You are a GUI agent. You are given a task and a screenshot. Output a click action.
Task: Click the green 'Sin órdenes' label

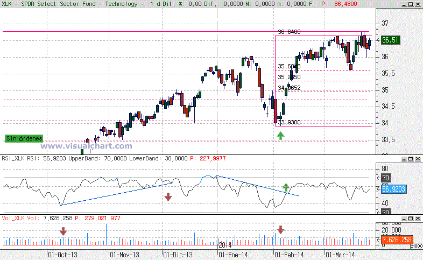tap(24, 138)
